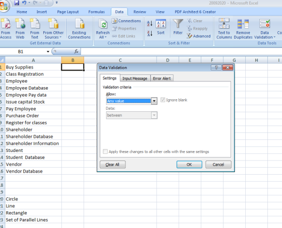Click the Clear All button
This screenshot has width=282, height=228.
click(x=112, y=165)
